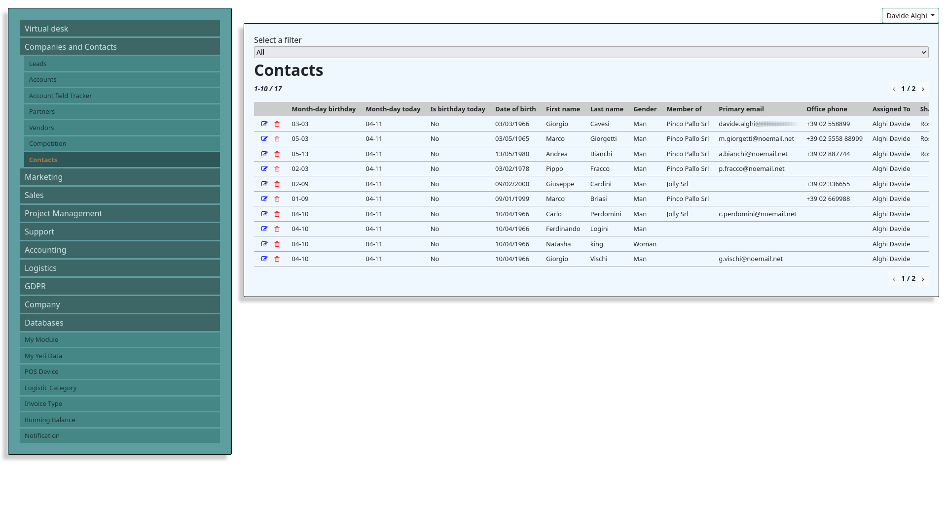Open the Davide Alghi user dropdown
Image resolution: width=947 pixels, height=532 pixels.
click(910, 16)
